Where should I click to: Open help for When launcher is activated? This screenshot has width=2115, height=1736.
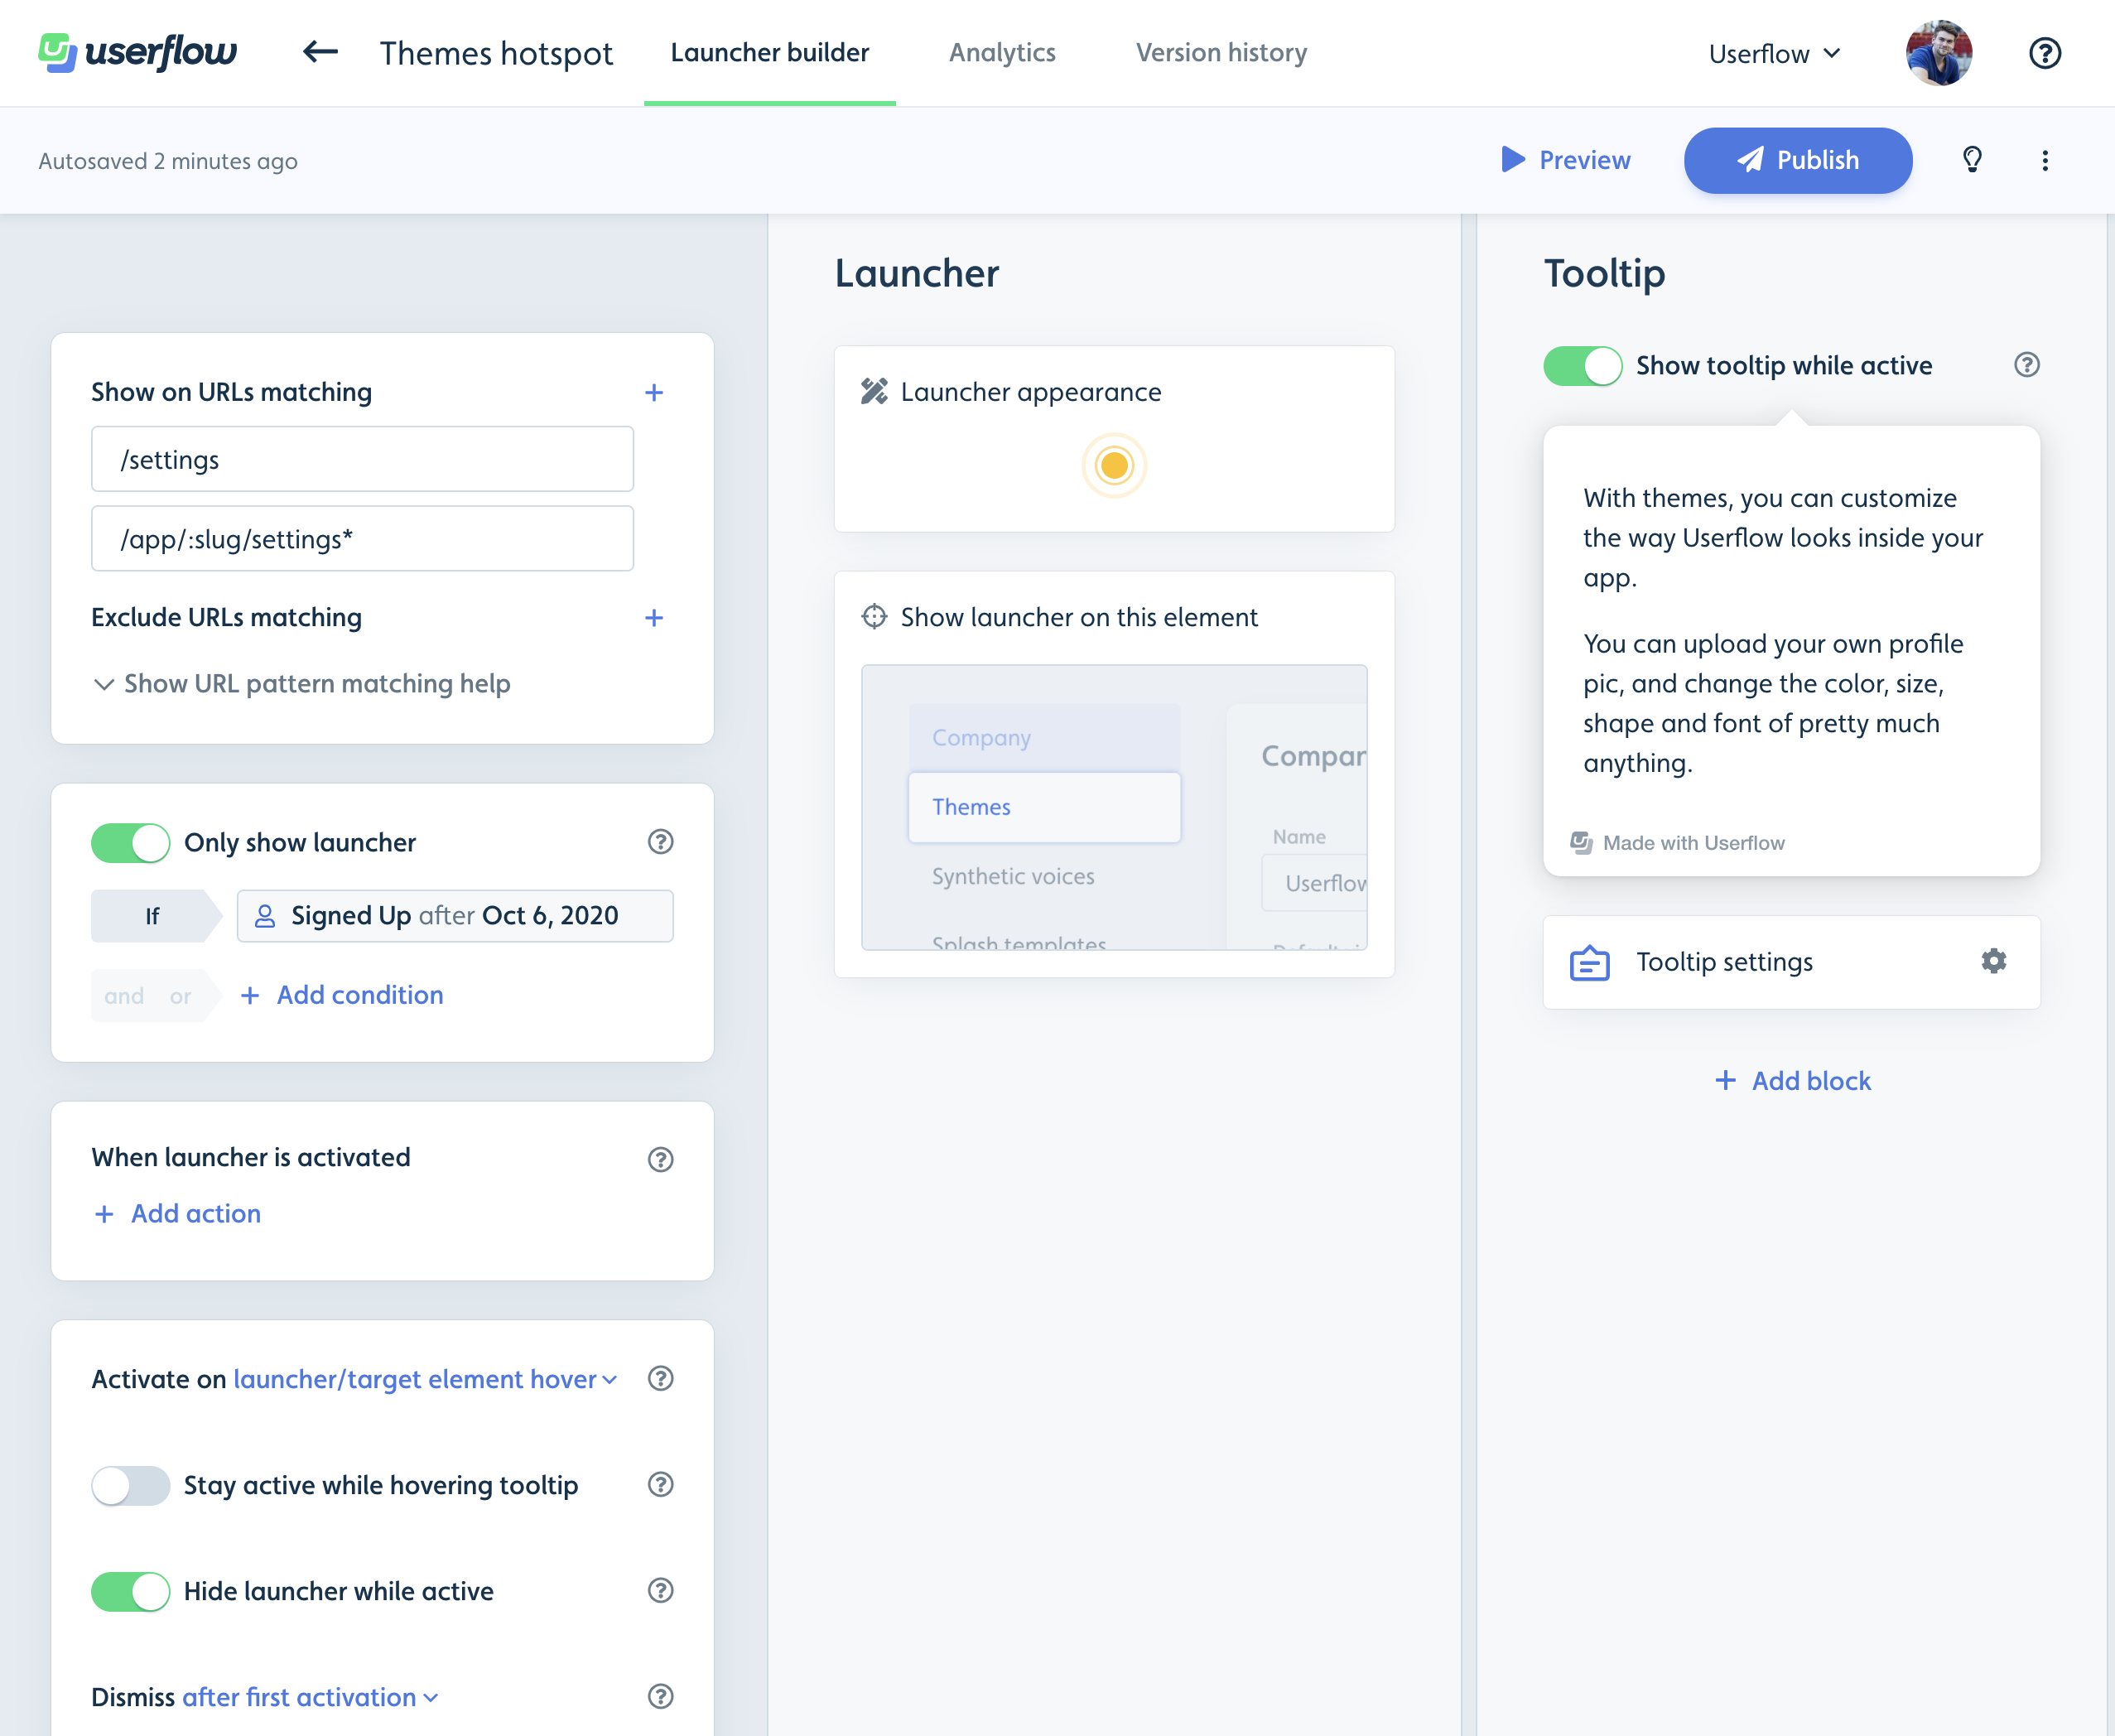click(x=660, y=1159)
